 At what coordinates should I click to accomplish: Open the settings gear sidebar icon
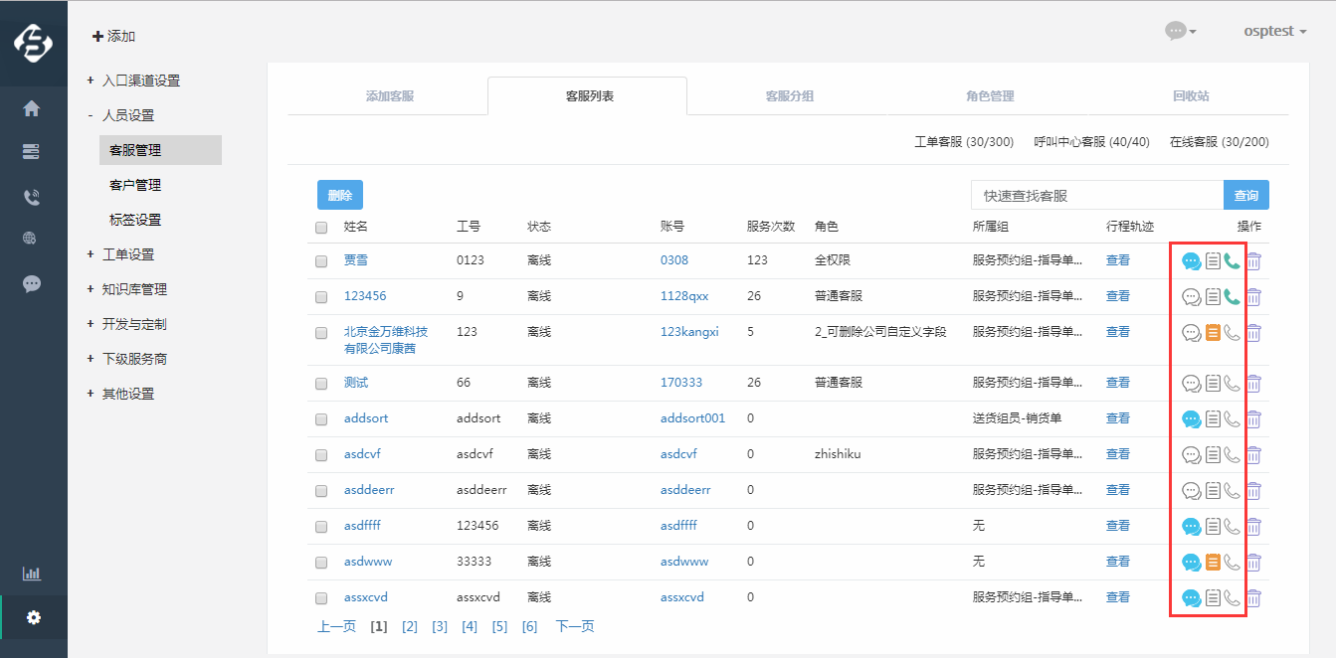34,618
